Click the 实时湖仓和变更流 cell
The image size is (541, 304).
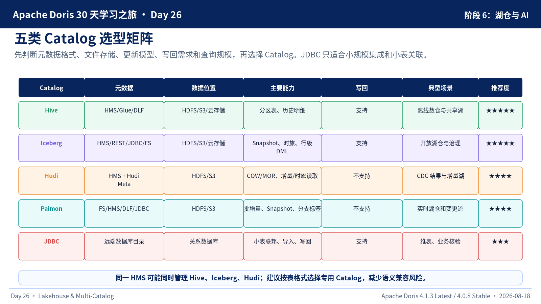tap(440, 213)
